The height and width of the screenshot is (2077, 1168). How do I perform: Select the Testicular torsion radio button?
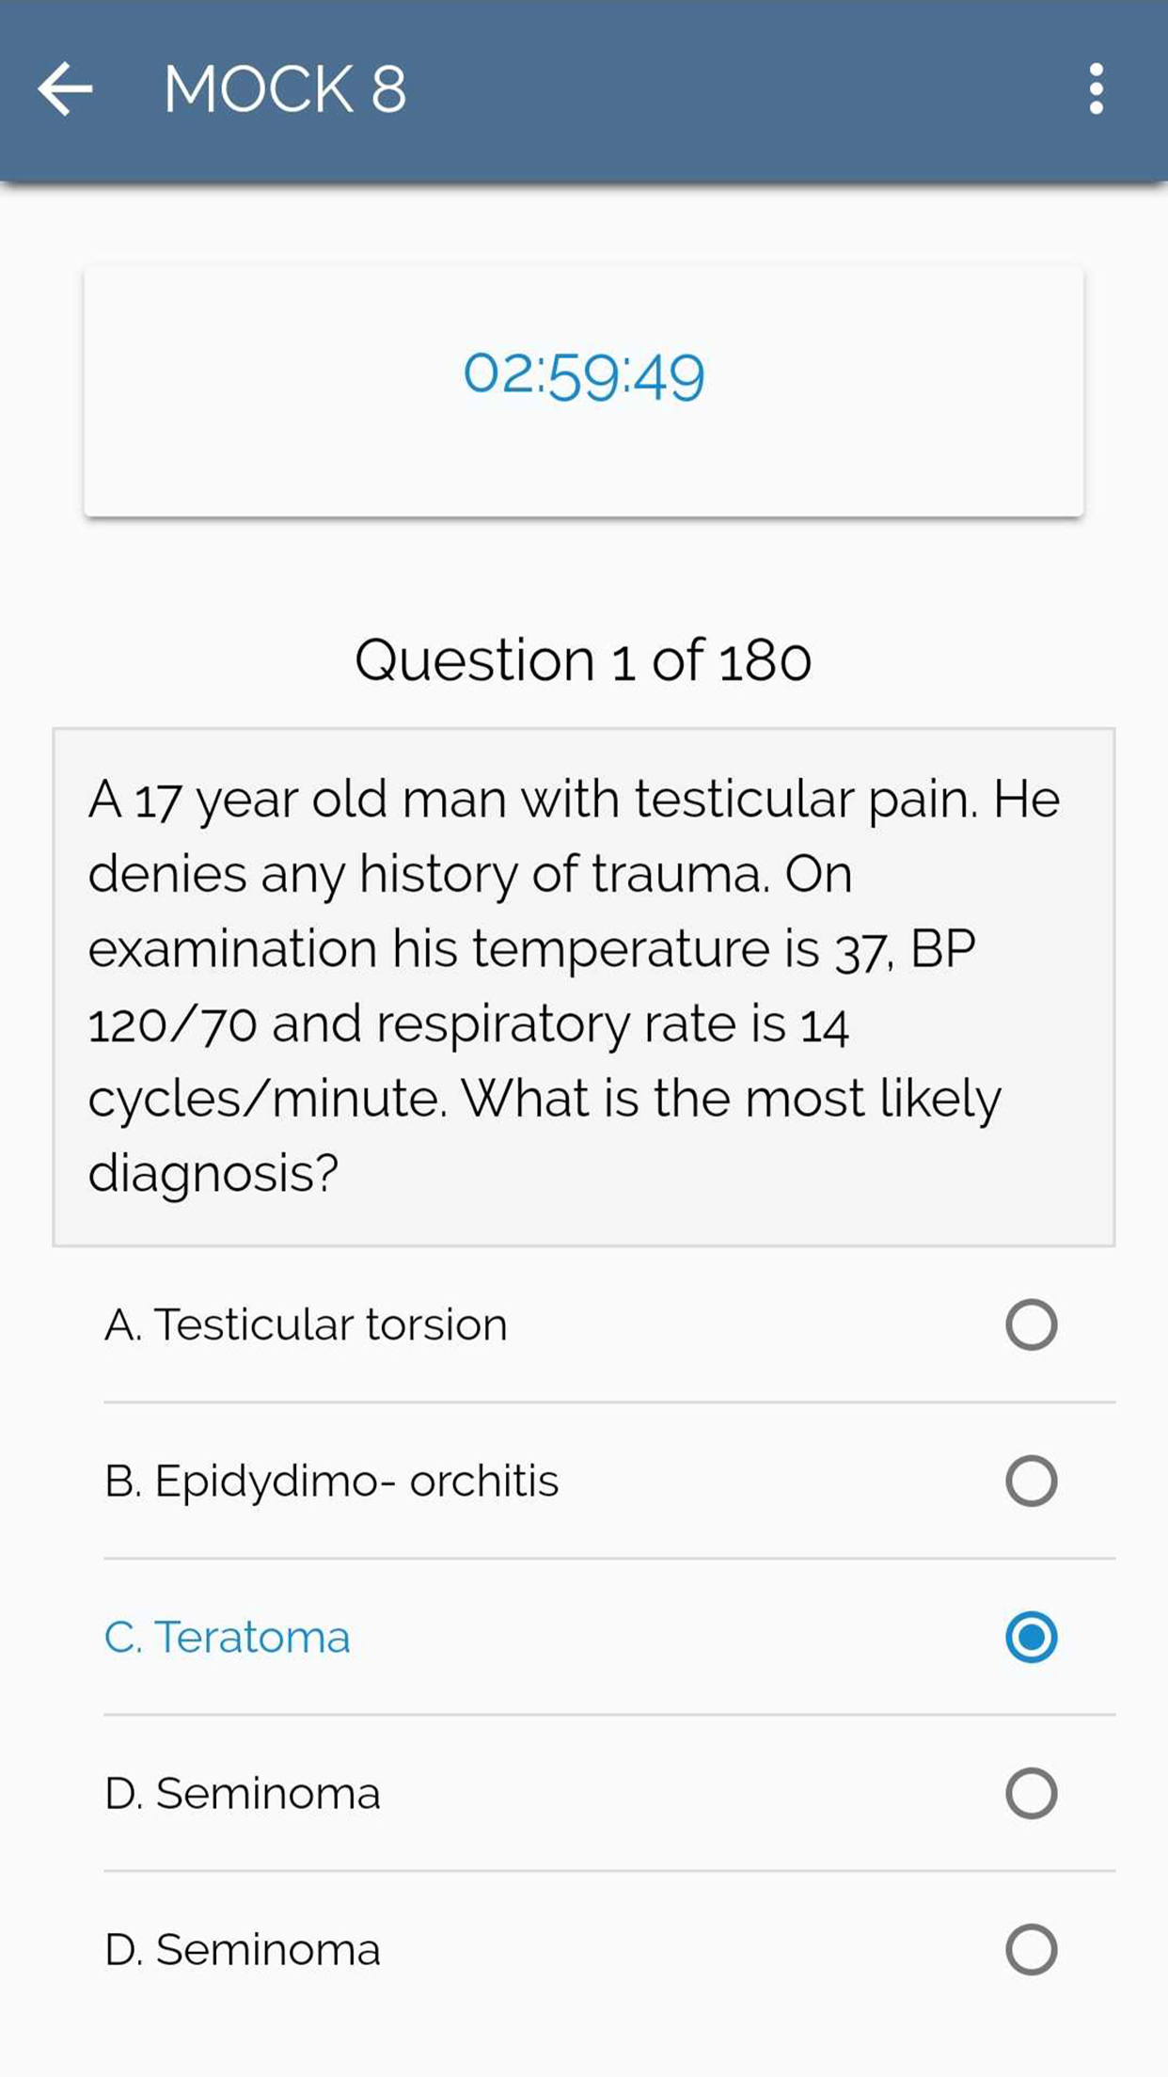pos(1031,1324)
